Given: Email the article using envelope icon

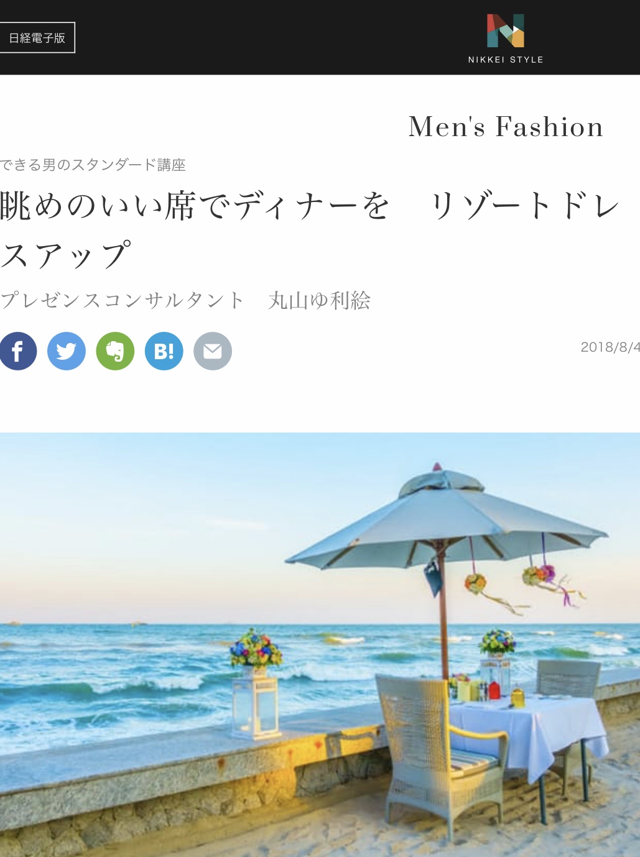Looking at the screenshot, I should point(213,351).
